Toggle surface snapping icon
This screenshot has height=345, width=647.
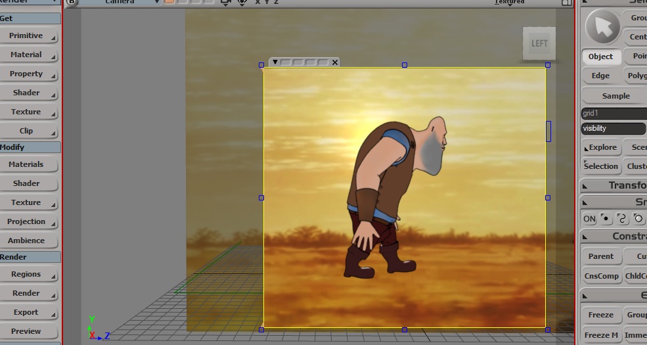(638, 218)
